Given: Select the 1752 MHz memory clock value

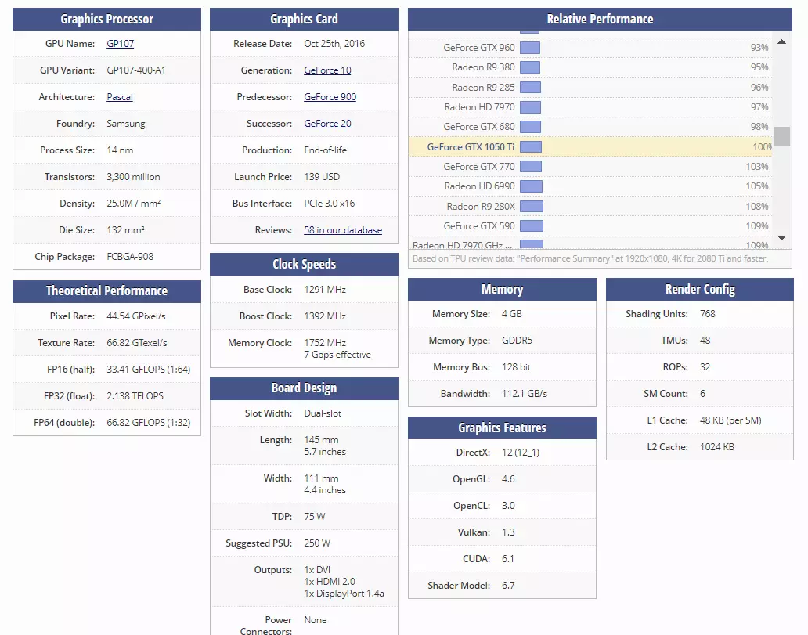Looking at the screenshot, I should coord(325,343).
